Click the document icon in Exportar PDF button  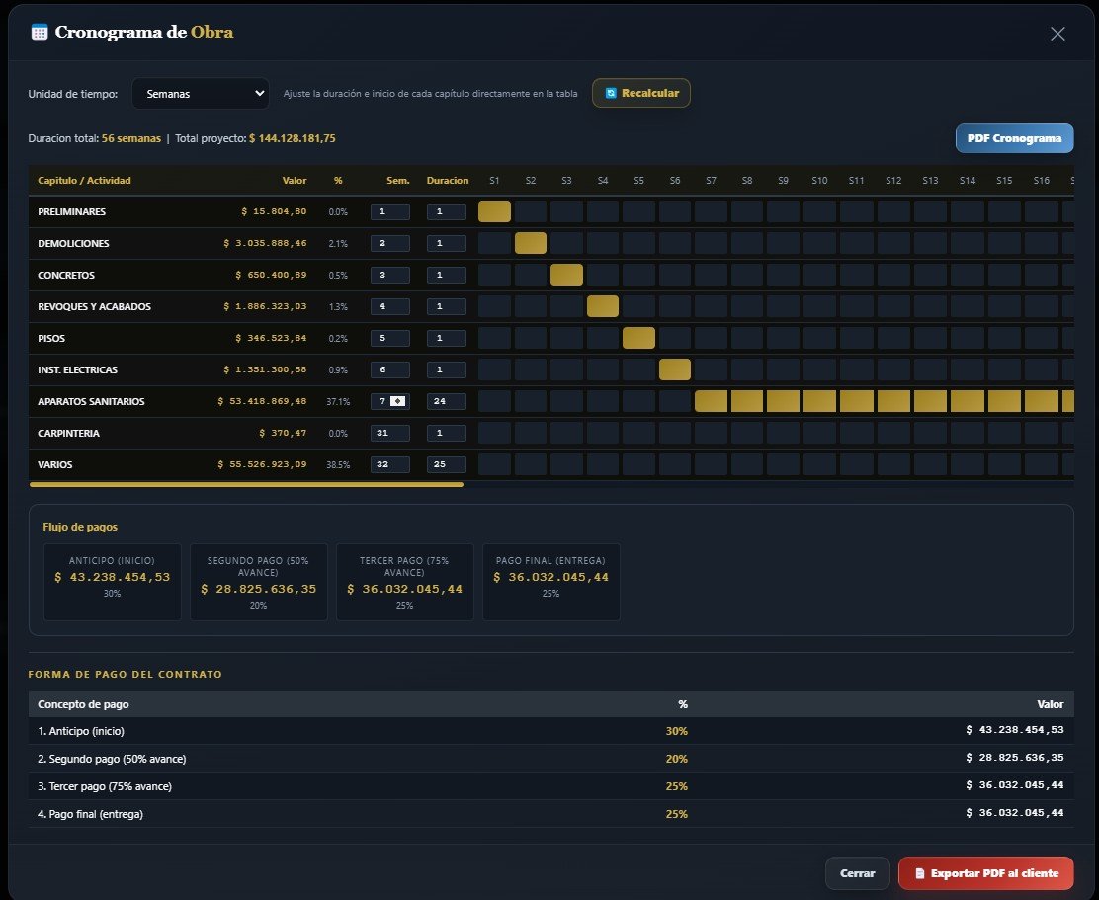point(919,873)
